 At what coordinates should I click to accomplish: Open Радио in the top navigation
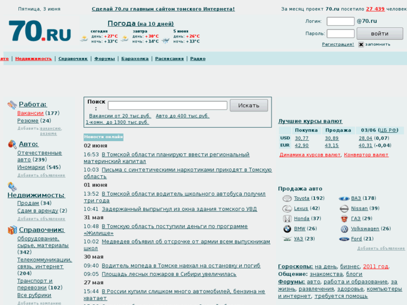tap(198, 59)
